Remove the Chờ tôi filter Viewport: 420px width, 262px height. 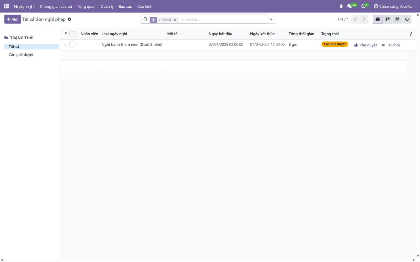point(175,20)
